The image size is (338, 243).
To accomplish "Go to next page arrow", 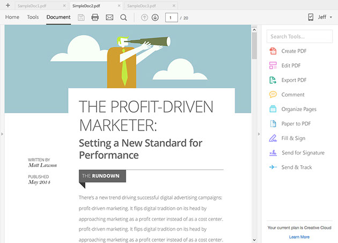I will (155, 17).
